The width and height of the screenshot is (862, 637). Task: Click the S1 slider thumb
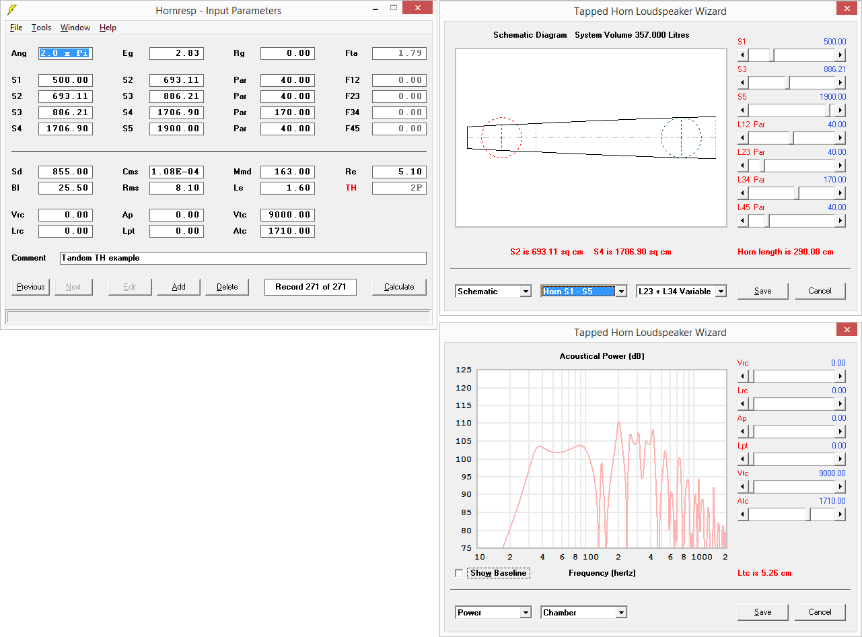coord(773,55)
